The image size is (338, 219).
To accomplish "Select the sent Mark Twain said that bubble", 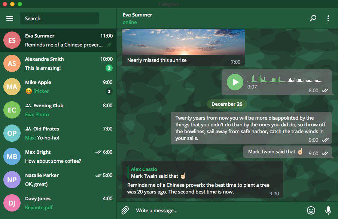I will (287, 152).
